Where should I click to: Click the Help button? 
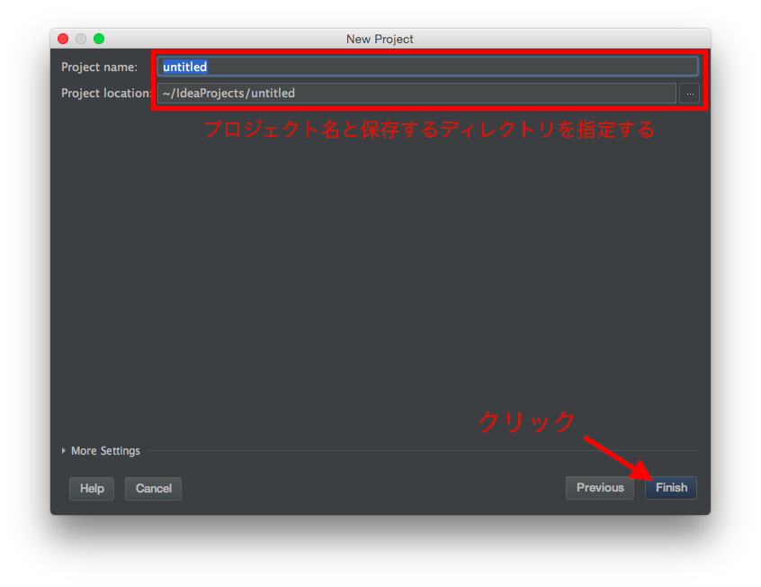tap(92, 488)
